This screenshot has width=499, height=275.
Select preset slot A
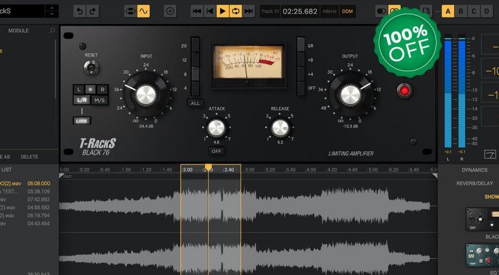[x=448, y=11]
